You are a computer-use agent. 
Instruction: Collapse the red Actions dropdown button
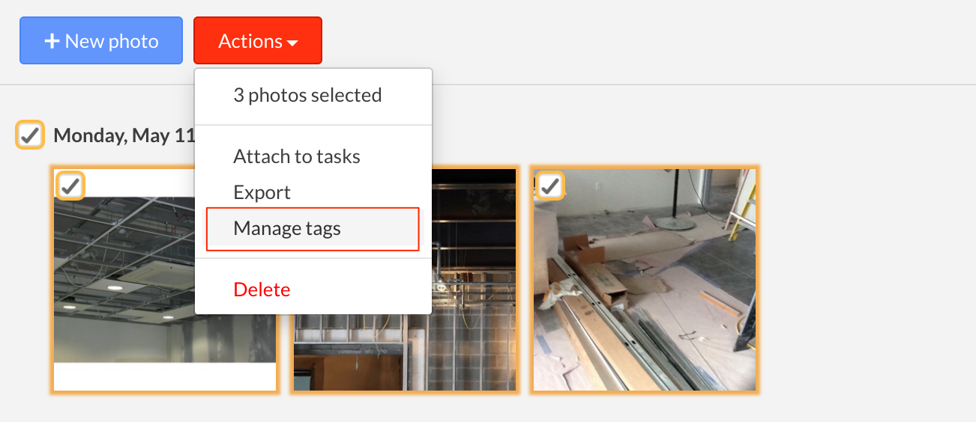coord(258,40)
